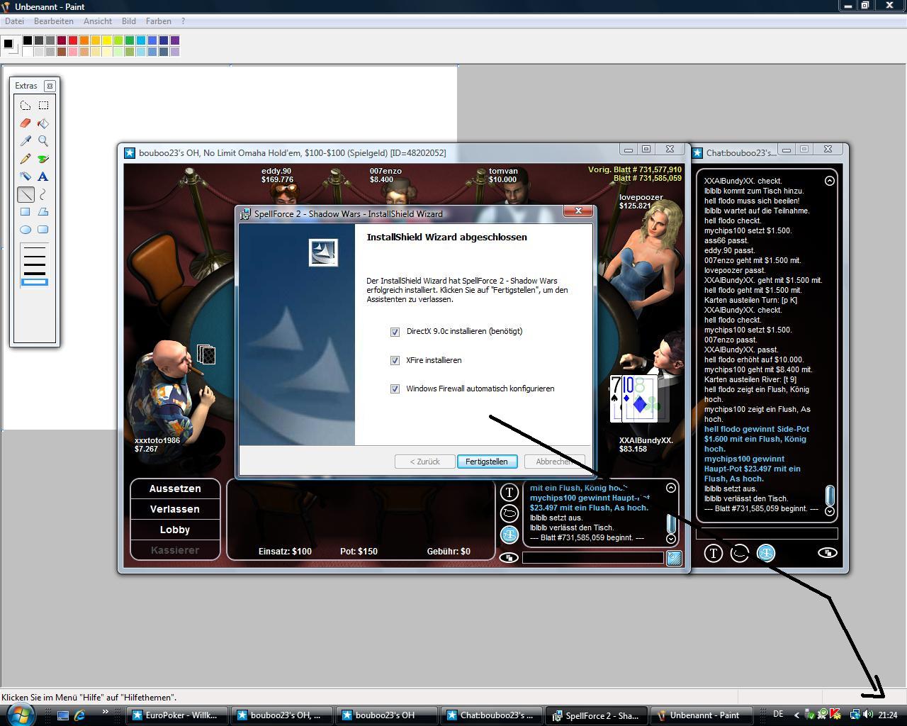Click the blue T icon in Chat window
The height and width of the screenshot is (726, 907).
point(766,553)
